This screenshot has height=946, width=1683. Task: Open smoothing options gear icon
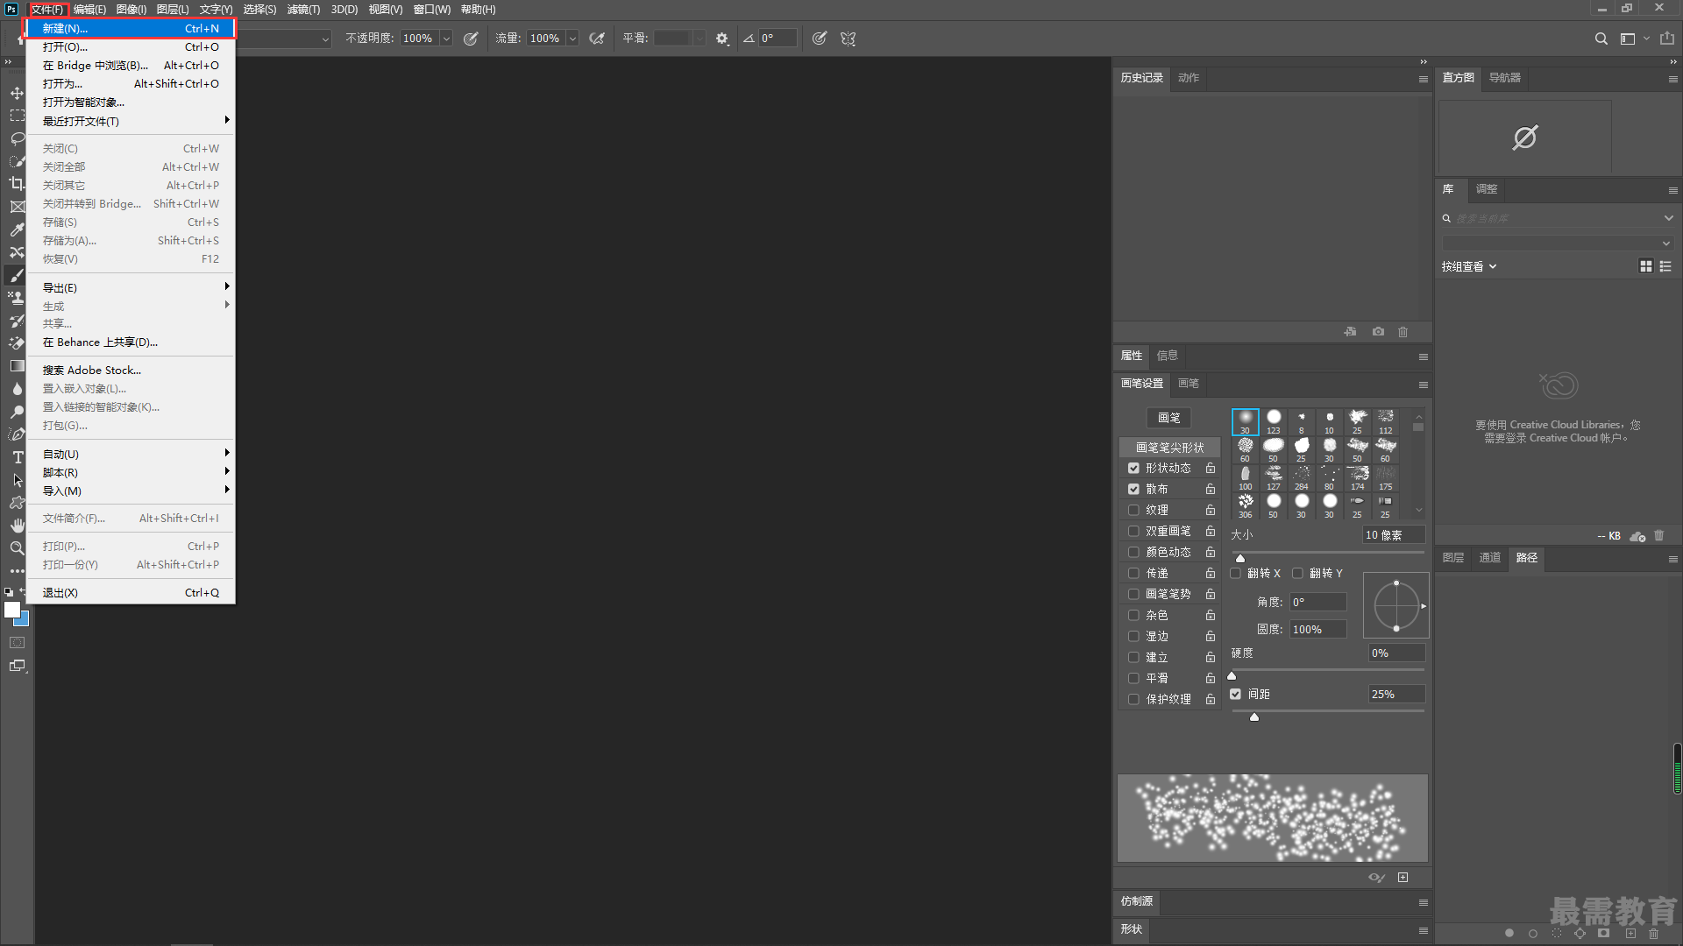tap(722, 39)
